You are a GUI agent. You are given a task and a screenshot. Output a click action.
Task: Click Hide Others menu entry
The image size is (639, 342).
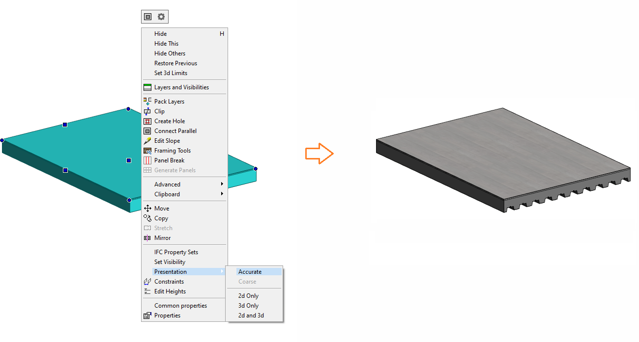click(x=170, y=53)
